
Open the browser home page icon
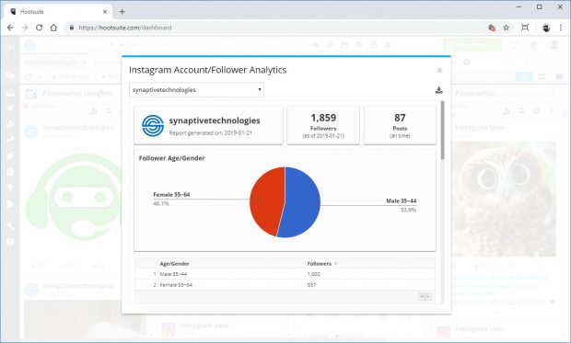(x=53, y=28)
